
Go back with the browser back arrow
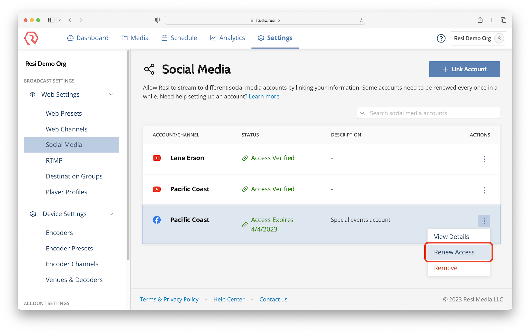point(70,20)
